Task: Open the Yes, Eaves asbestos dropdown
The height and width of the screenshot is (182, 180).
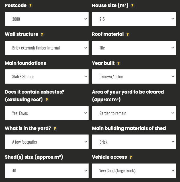Action: pyautogui.click(x=47, y=113)
